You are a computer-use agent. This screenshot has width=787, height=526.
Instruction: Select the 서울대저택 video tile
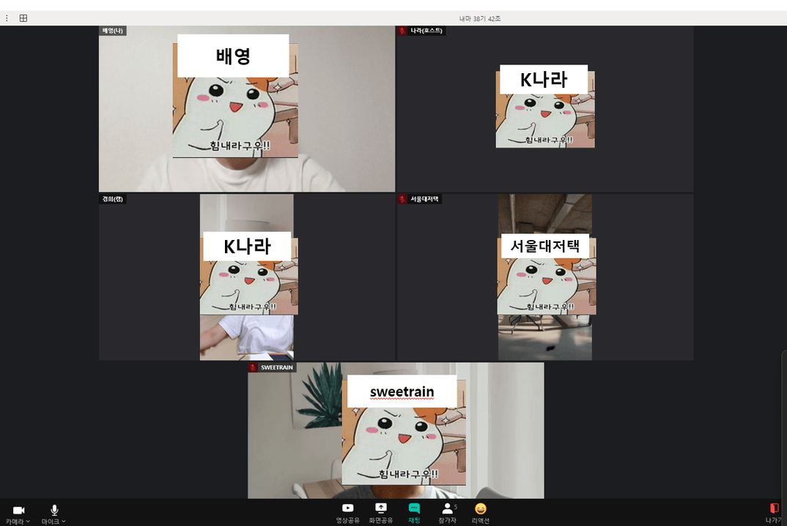(x=545, y=277)
